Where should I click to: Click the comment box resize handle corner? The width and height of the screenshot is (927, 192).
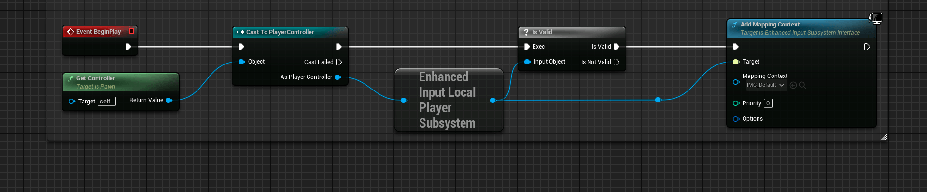click(x=884, y=137)
